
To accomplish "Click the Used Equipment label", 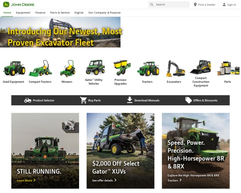I will (x=13, y=82).
